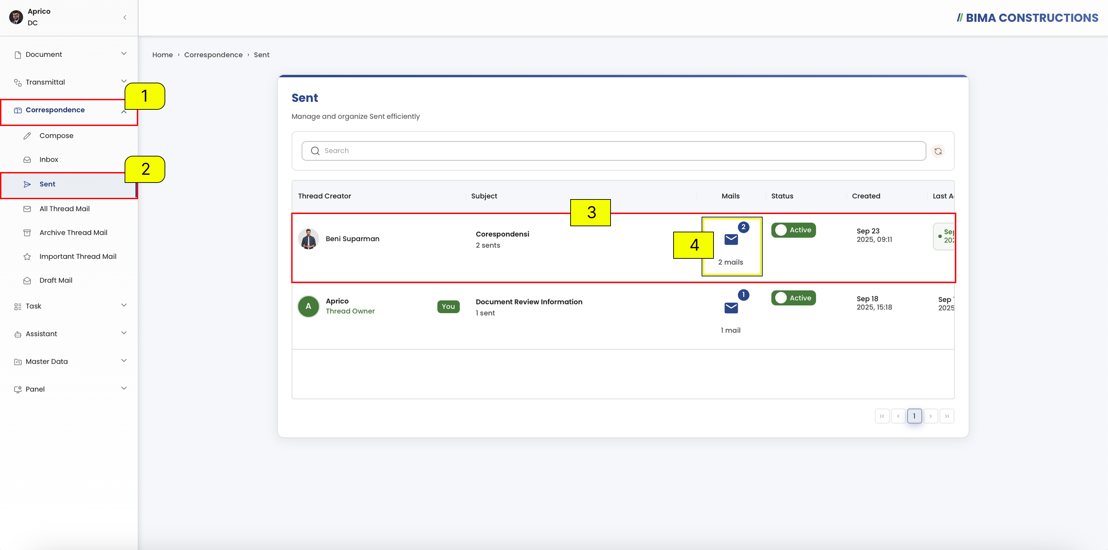This screenshot has height=550, width=1108.
Task: Jump to the last page
Action: pyautogui.click(x=947, y=416)
